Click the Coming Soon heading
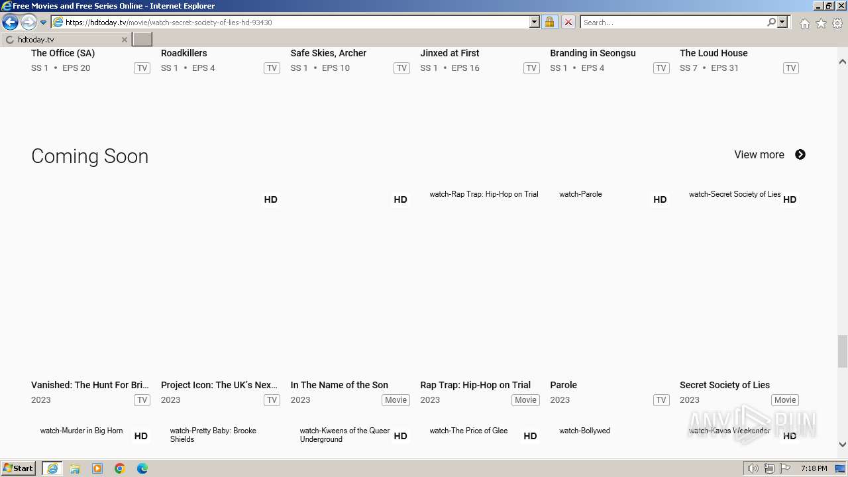 pos(90,156)
